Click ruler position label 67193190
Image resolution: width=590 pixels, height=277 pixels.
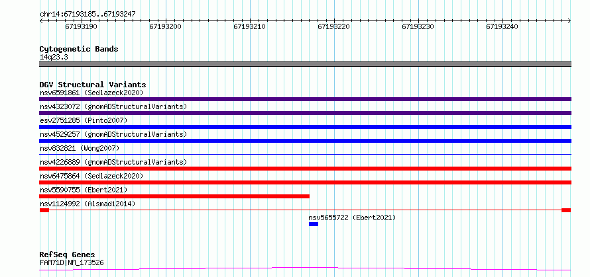pos(81,26)
